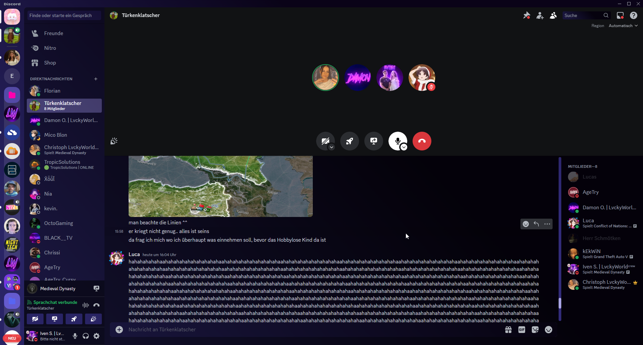Open the GIF picker

tap(521, 330)
